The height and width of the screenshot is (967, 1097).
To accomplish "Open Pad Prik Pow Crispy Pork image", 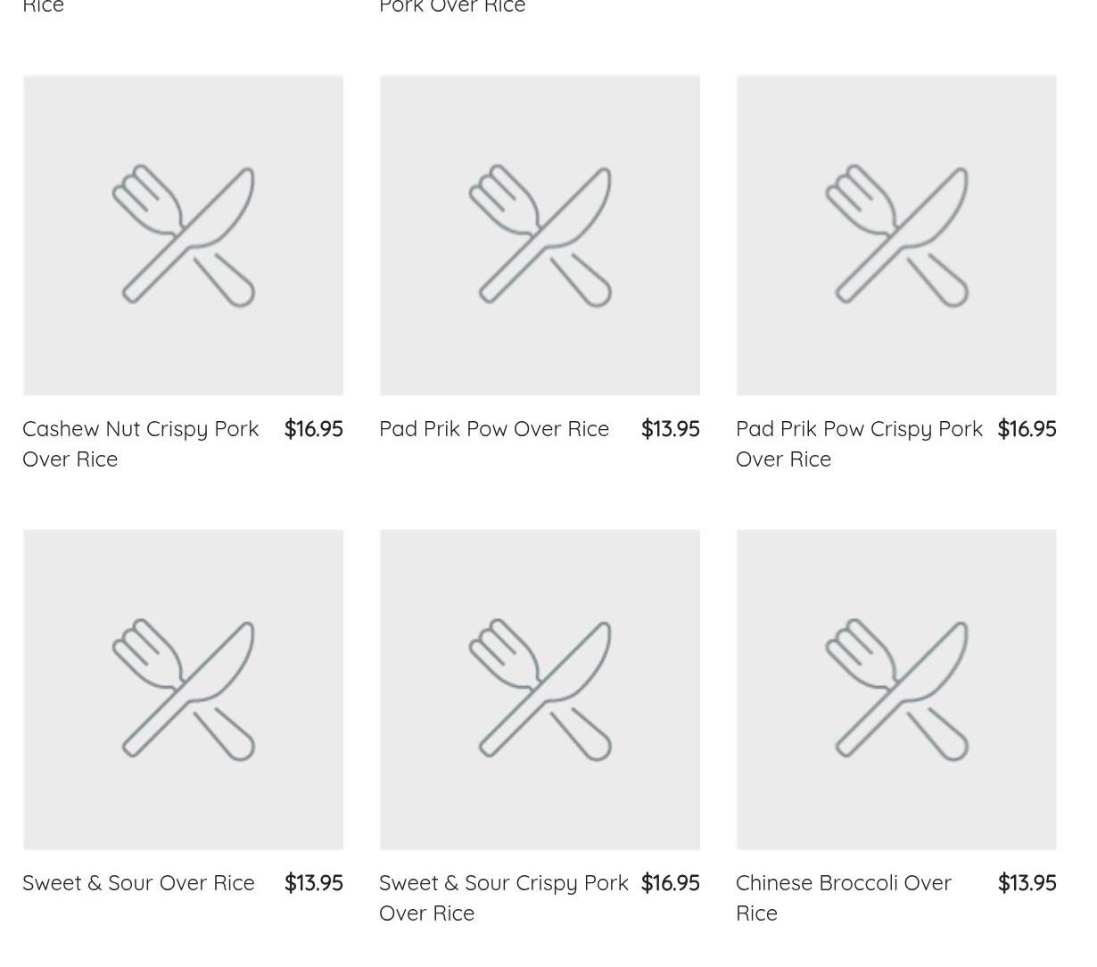I will [896, 236].
